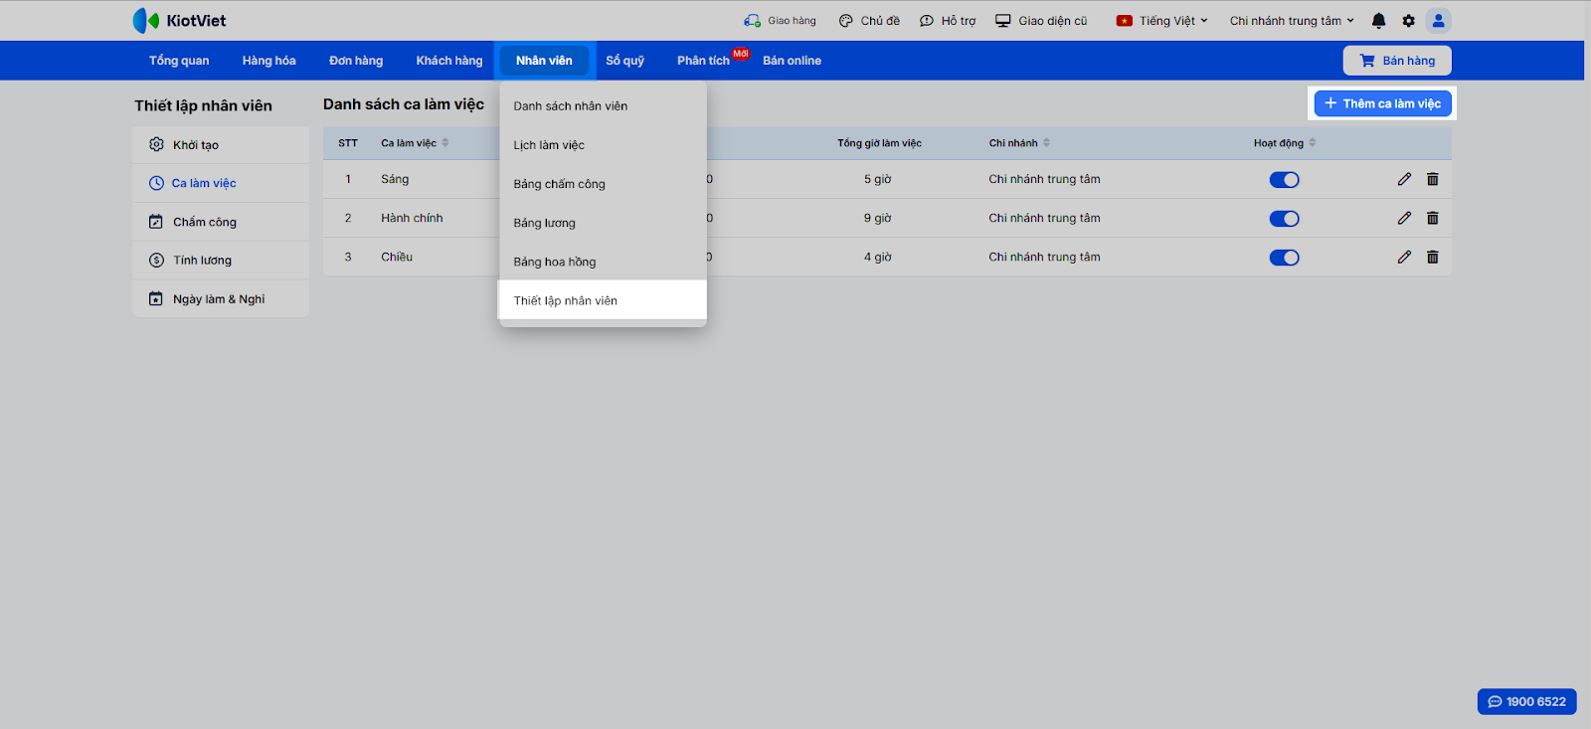The width and height of the screenshot is (1591, 729).
Task: Click the Vietnam flag icon
Action: [1125, 20]
